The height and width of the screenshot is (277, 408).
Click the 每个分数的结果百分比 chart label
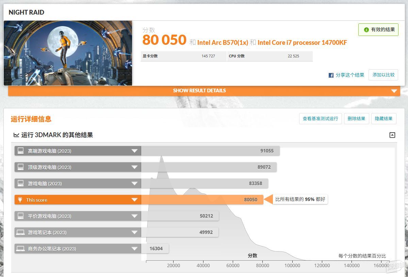(362, 256)
